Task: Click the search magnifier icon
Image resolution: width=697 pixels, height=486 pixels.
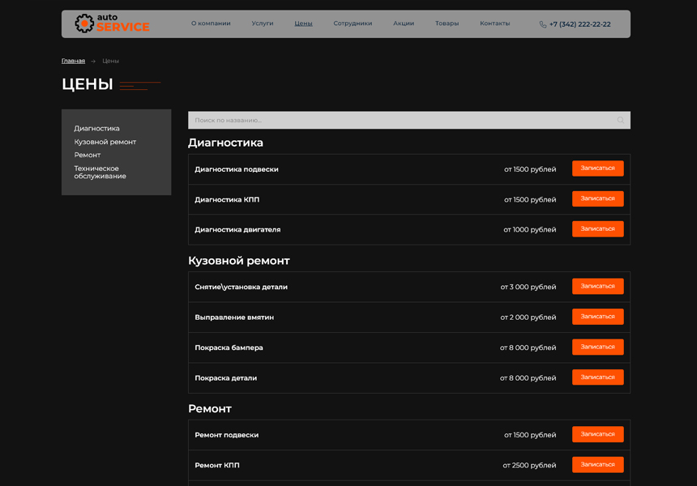Action: pos(621,121)
